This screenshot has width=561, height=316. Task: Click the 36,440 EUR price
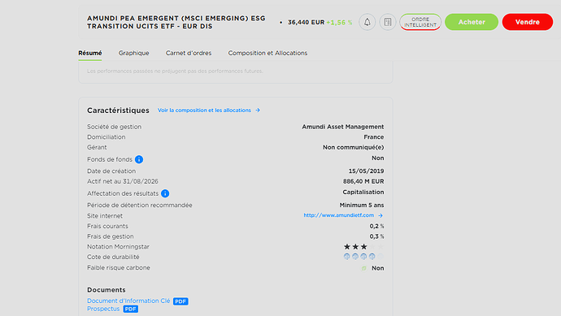tap(306, 22)
